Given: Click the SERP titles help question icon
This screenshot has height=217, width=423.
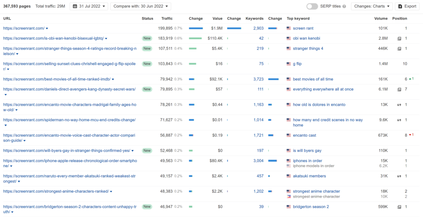Looking at the screenshot, I should [x=344, y=7].
